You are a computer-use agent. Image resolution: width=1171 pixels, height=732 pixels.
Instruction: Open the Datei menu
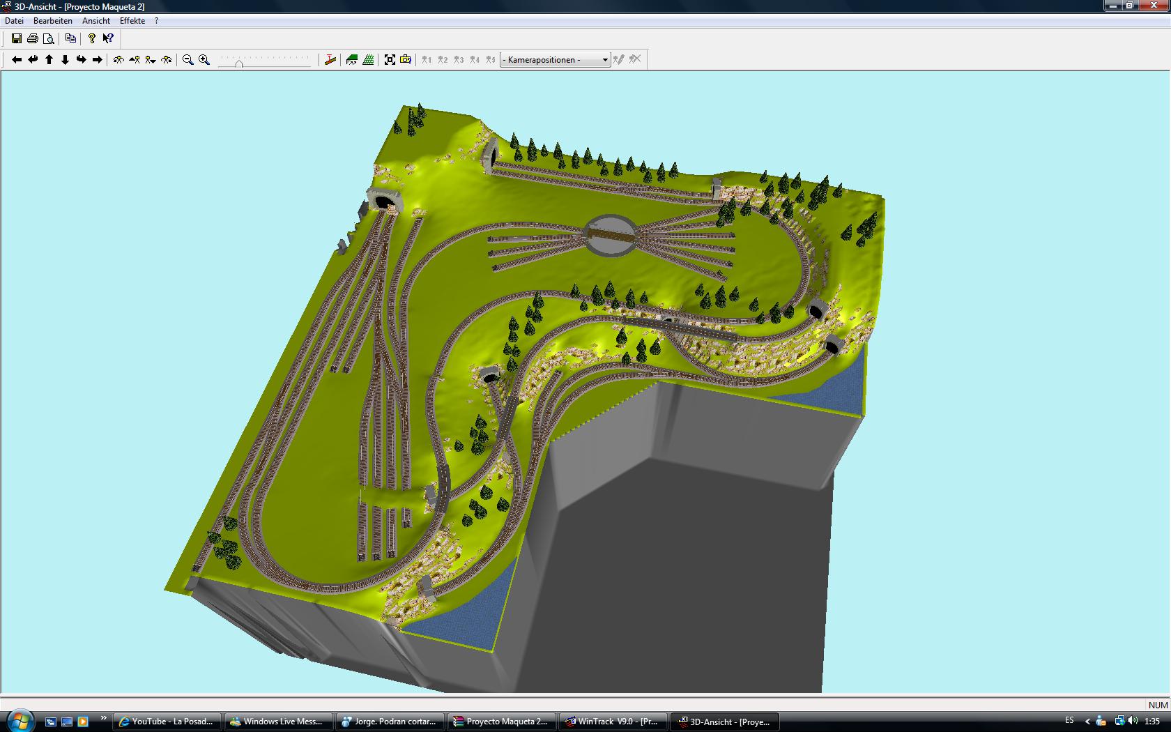coord(14,21)
